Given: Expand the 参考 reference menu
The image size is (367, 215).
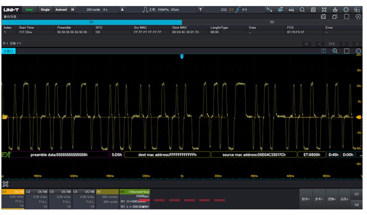Looking at the screenshot, I should click(319, 199).
